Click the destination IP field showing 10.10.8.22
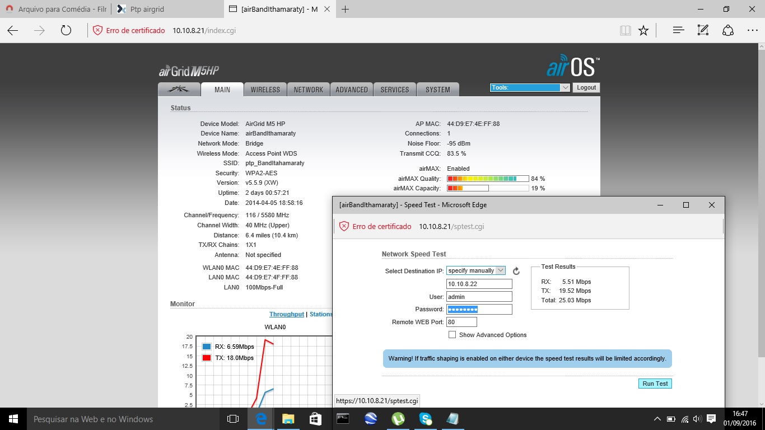Screen dimensions: 765x430 point(479,284)
